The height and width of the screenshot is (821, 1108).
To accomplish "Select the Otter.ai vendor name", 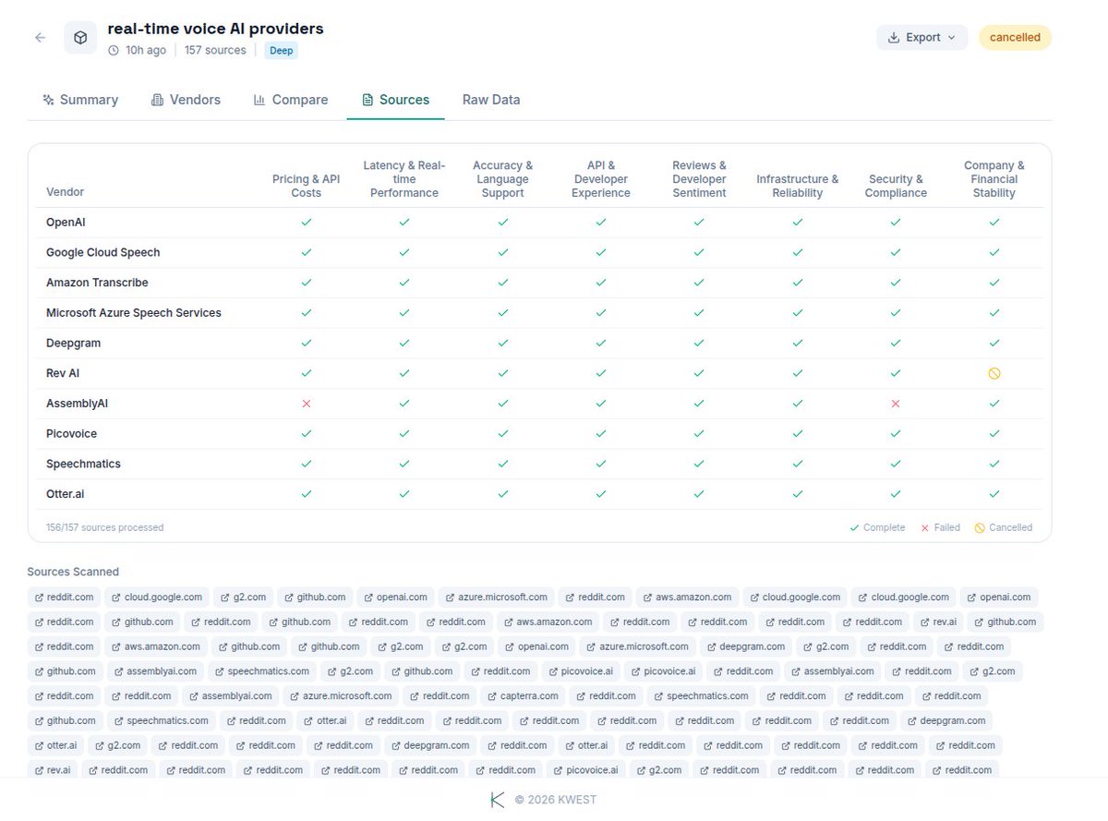I will point(66,494).
